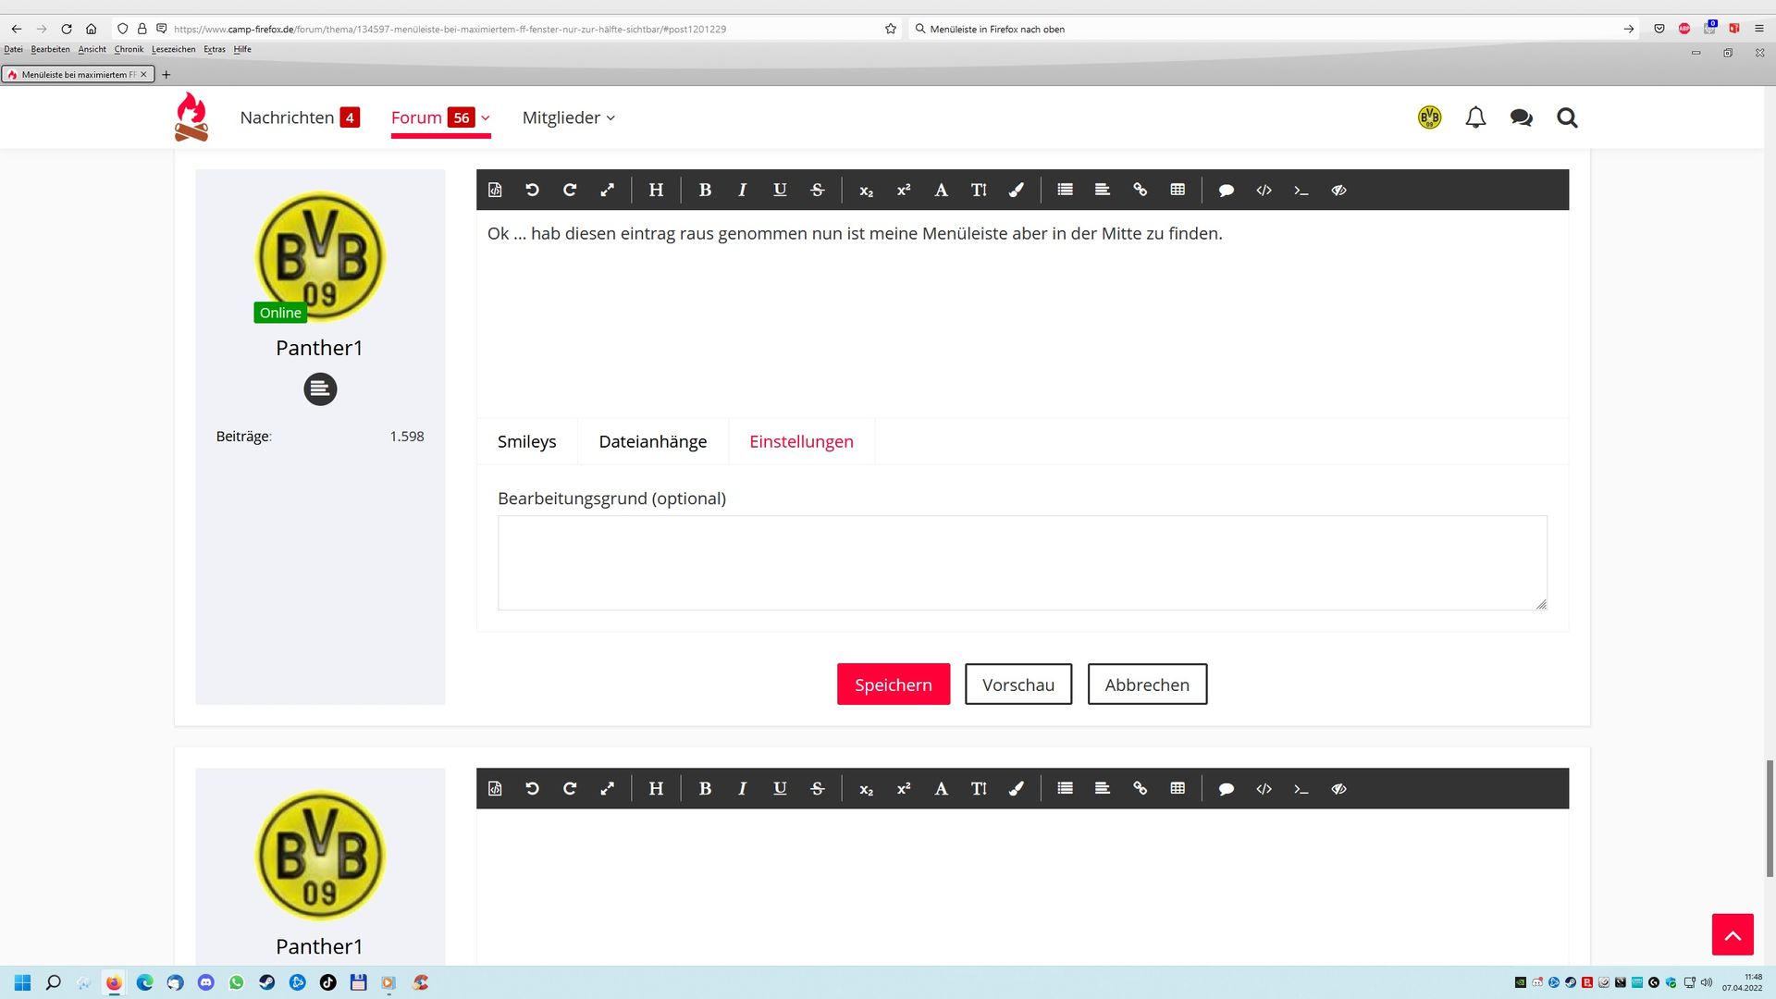Click the Bearbeitungsgrund text field

(x=1021, y=562)
